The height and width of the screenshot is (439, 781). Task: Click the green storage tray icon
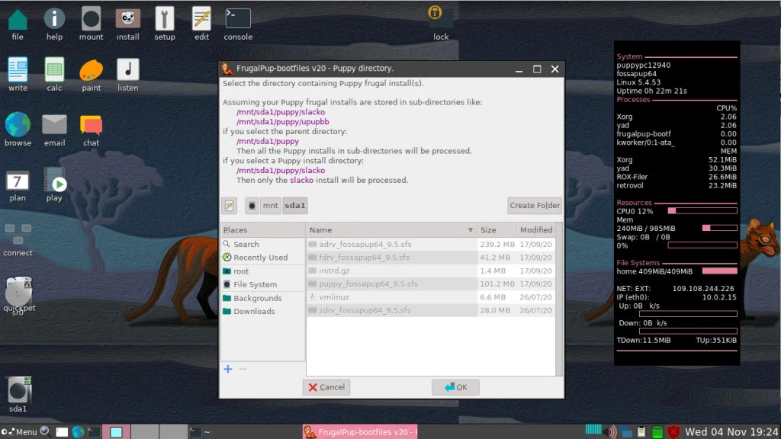(657, 432)
